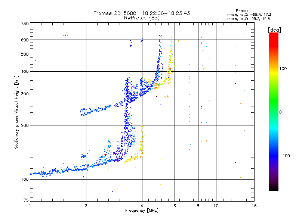This screenshot has height=224, width=299.
Task: Click the green zero-degree region of colorbar
Action: (x=274, y=112)
